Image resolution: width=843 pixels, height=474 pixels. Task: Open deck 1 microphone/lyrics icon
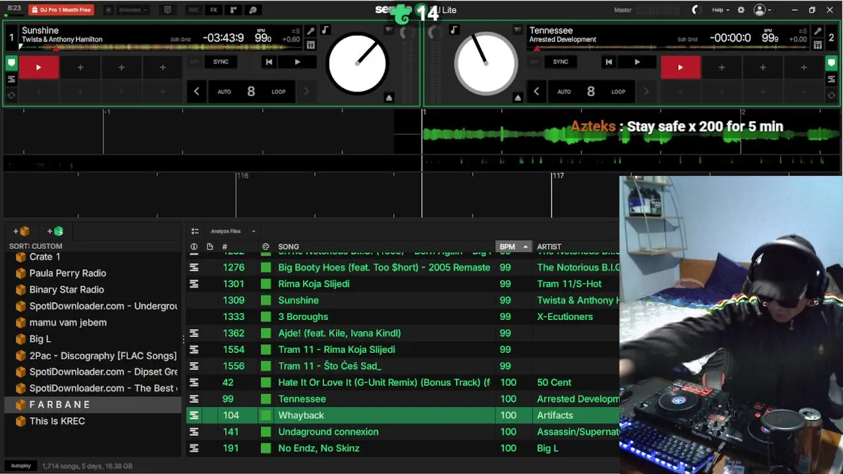[311, 31]
